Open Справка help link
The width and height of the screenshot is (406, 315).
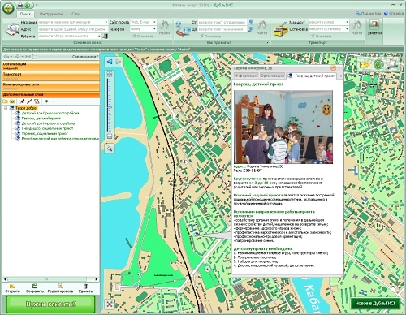point(394,13)
